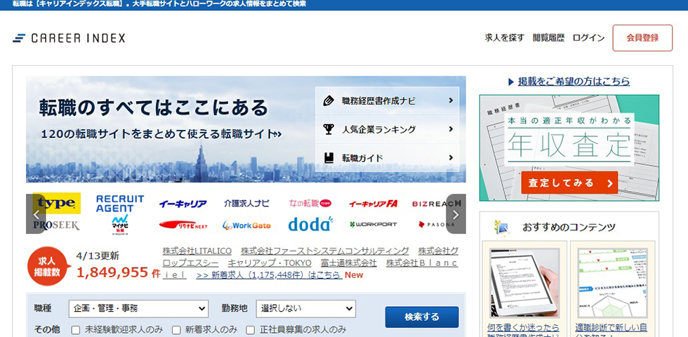Open the 勤務地 dropdown
Screen dimensions: 688x337
click(306, 308)
